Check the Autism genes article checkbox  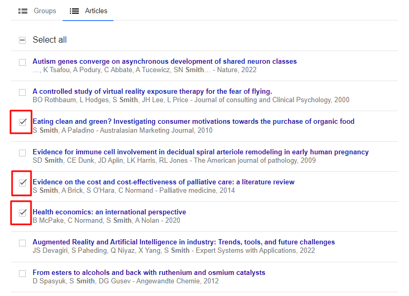click(x=22, y=62)
